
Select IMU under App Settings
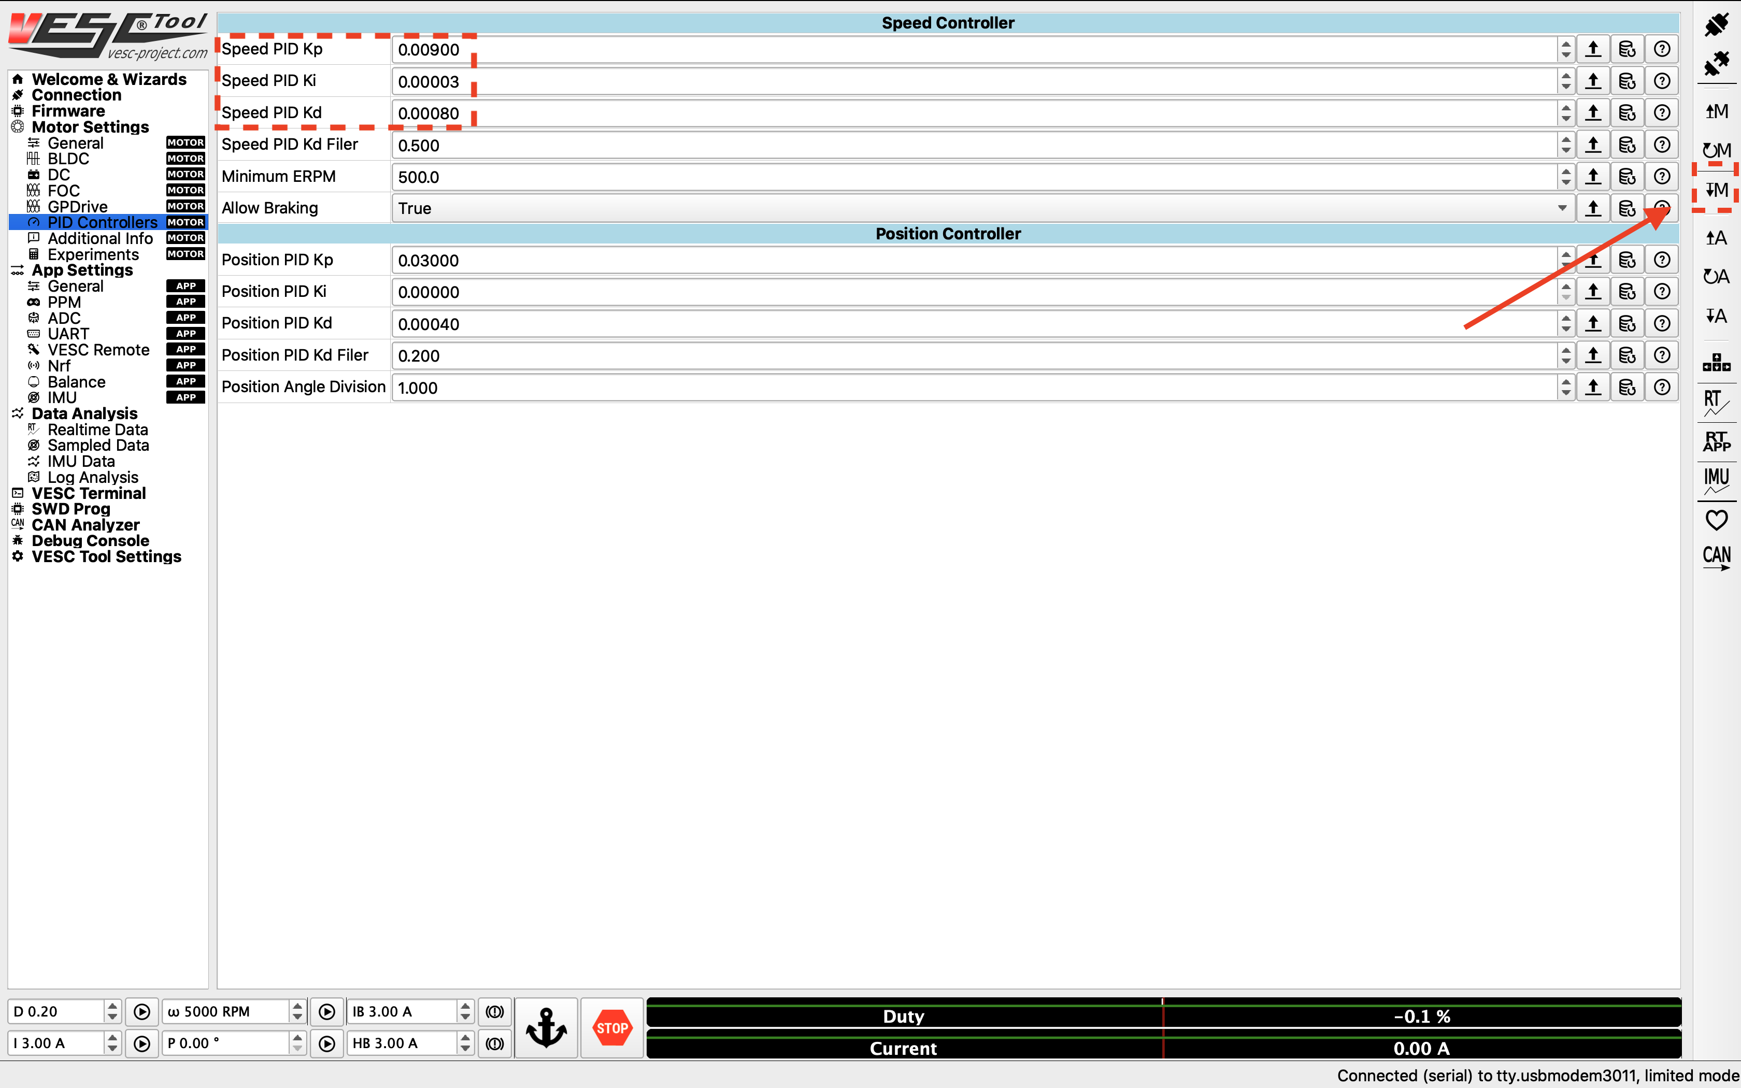62,397
